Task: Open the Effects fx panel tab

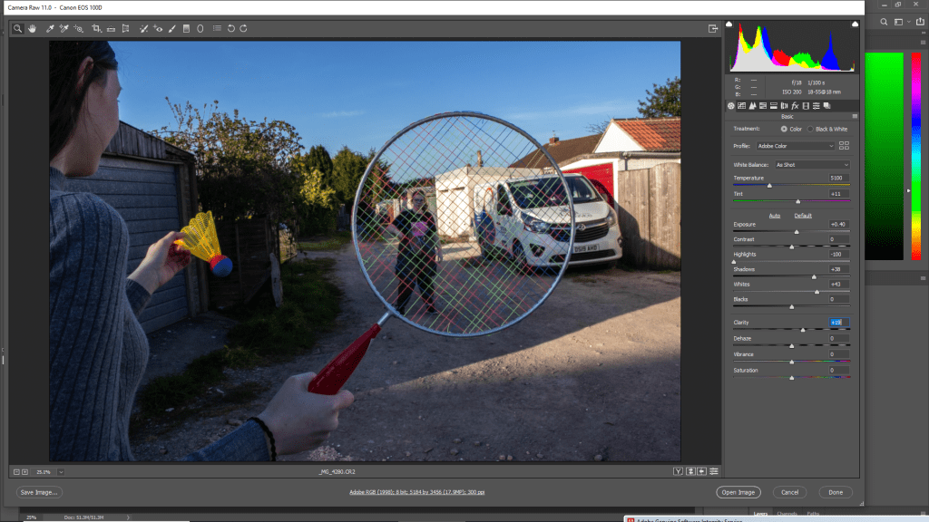Action: [794, 106]
